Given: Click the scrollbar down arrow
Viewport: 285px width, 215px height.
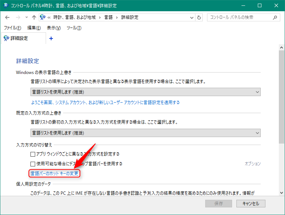Looking at the screenshot, I should tap(281, 193).
